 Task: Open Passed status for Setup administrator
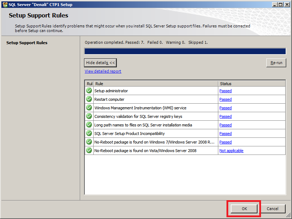225,91
